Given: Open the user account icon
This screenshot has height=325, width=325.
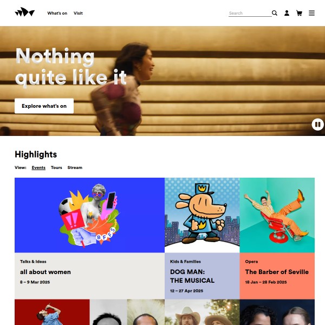Looking at the screenshot, I should point(287,13).
